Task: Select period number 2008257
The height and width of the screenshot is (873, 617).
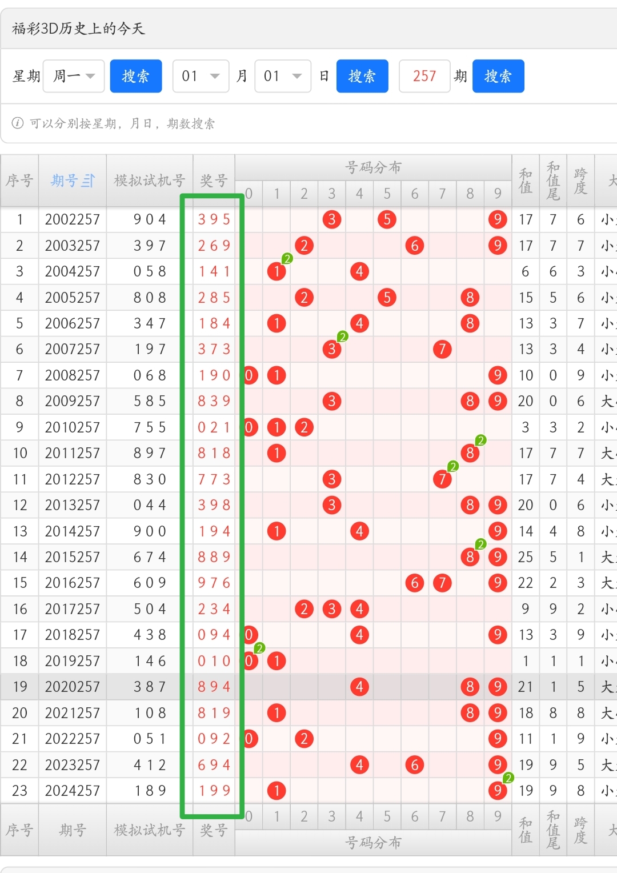Action: tap(73, 375)
